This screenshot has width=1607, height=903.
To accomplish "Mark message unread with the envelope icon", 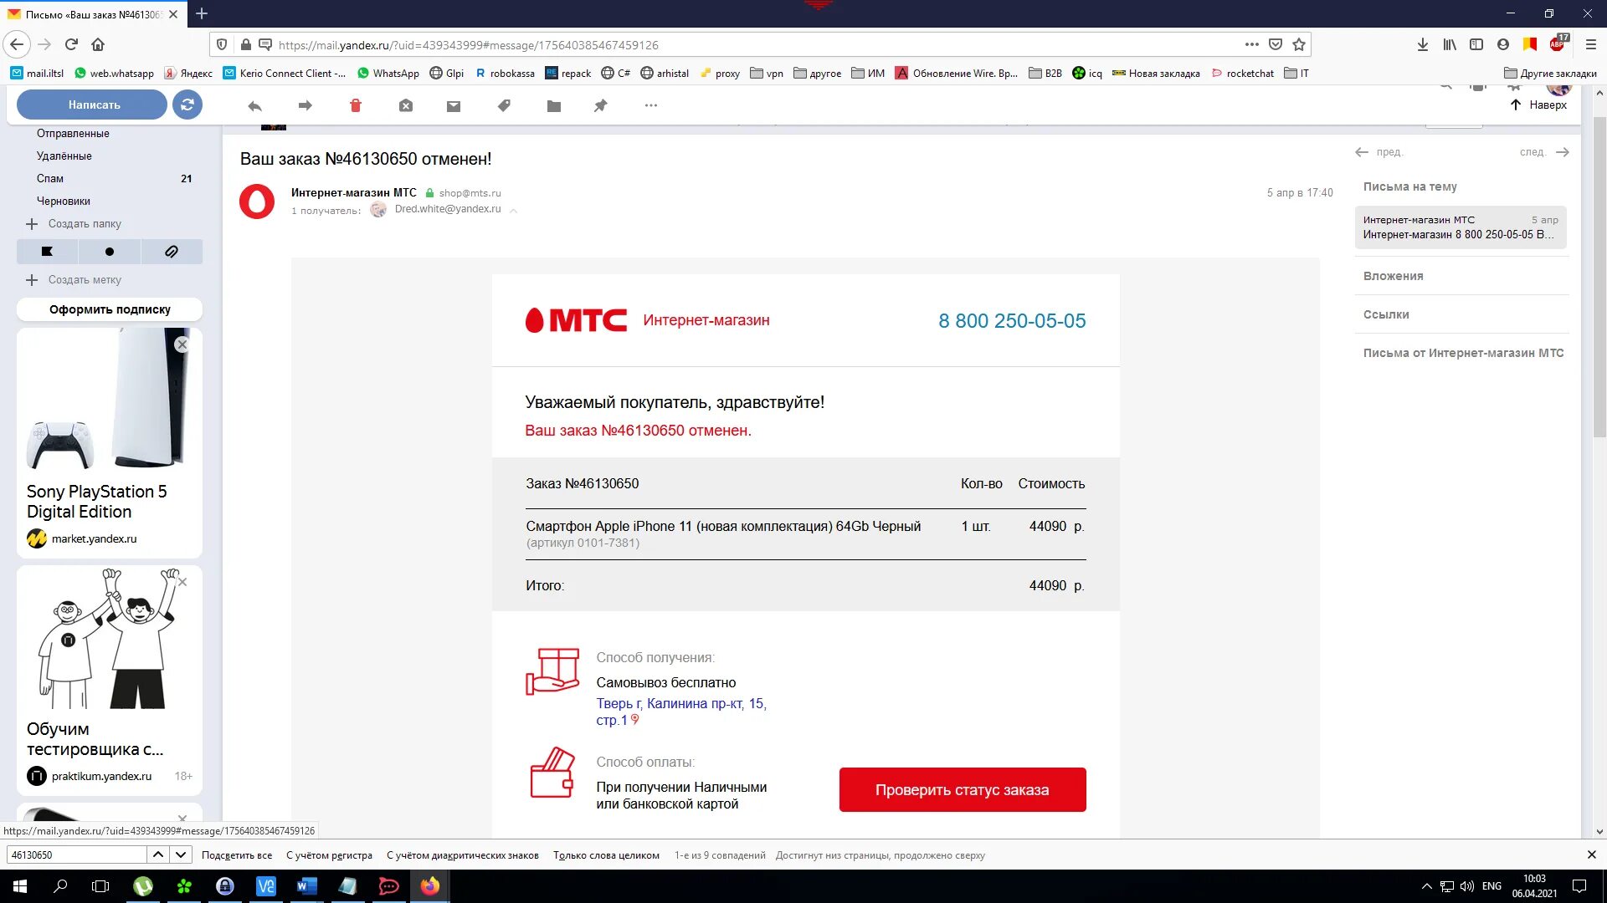I will click(454, 106).
